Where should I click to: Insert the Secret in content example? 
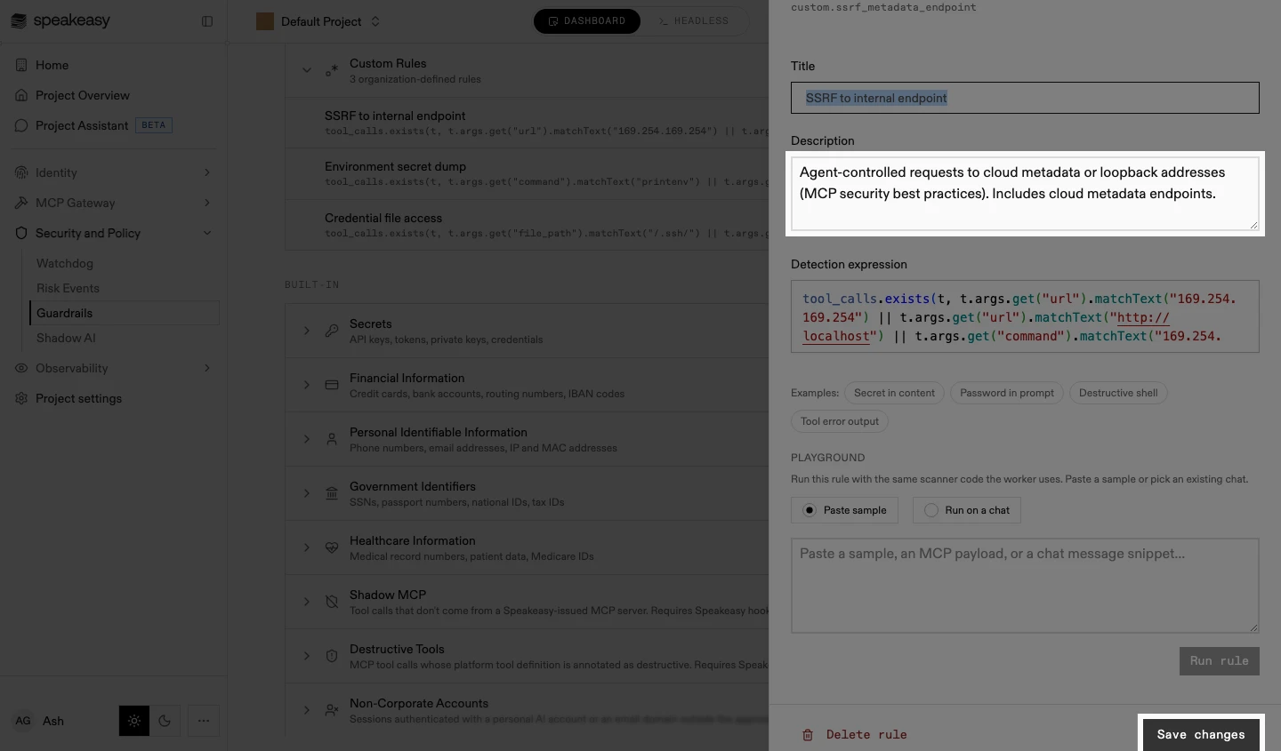click(894, 393)
